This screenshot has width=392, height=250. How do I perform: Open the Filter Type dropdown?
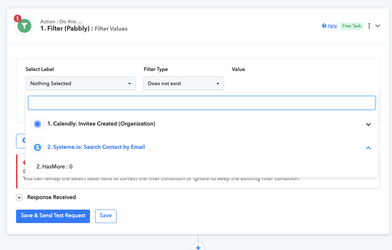click(184, 83)
